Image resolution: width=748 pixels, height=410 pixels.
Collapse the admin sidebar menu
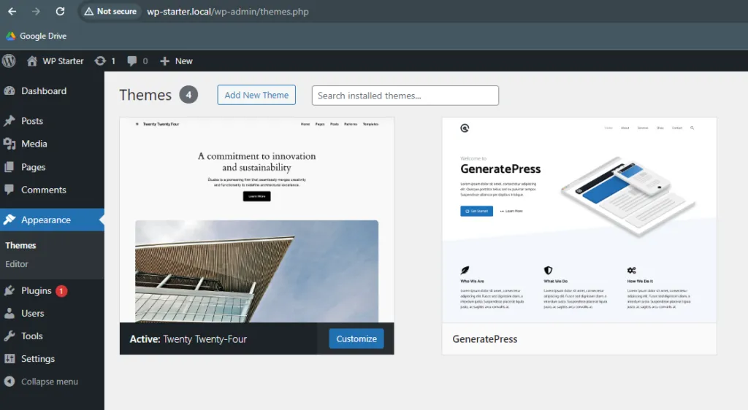50,382
